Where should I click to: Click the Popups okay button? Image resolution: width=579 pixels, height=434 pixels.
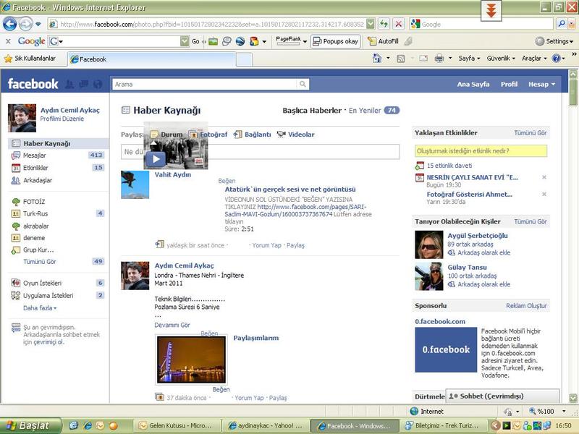coord(335,41)
